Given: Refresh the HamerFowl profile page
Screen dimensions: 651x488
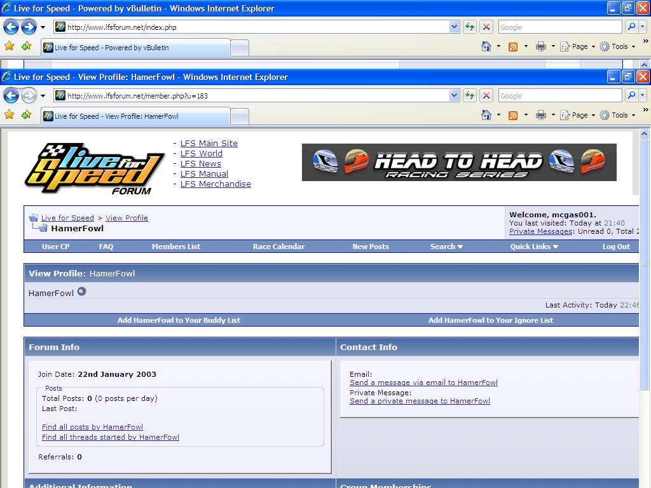Looking at the screenshot, I should click(470, 96).
